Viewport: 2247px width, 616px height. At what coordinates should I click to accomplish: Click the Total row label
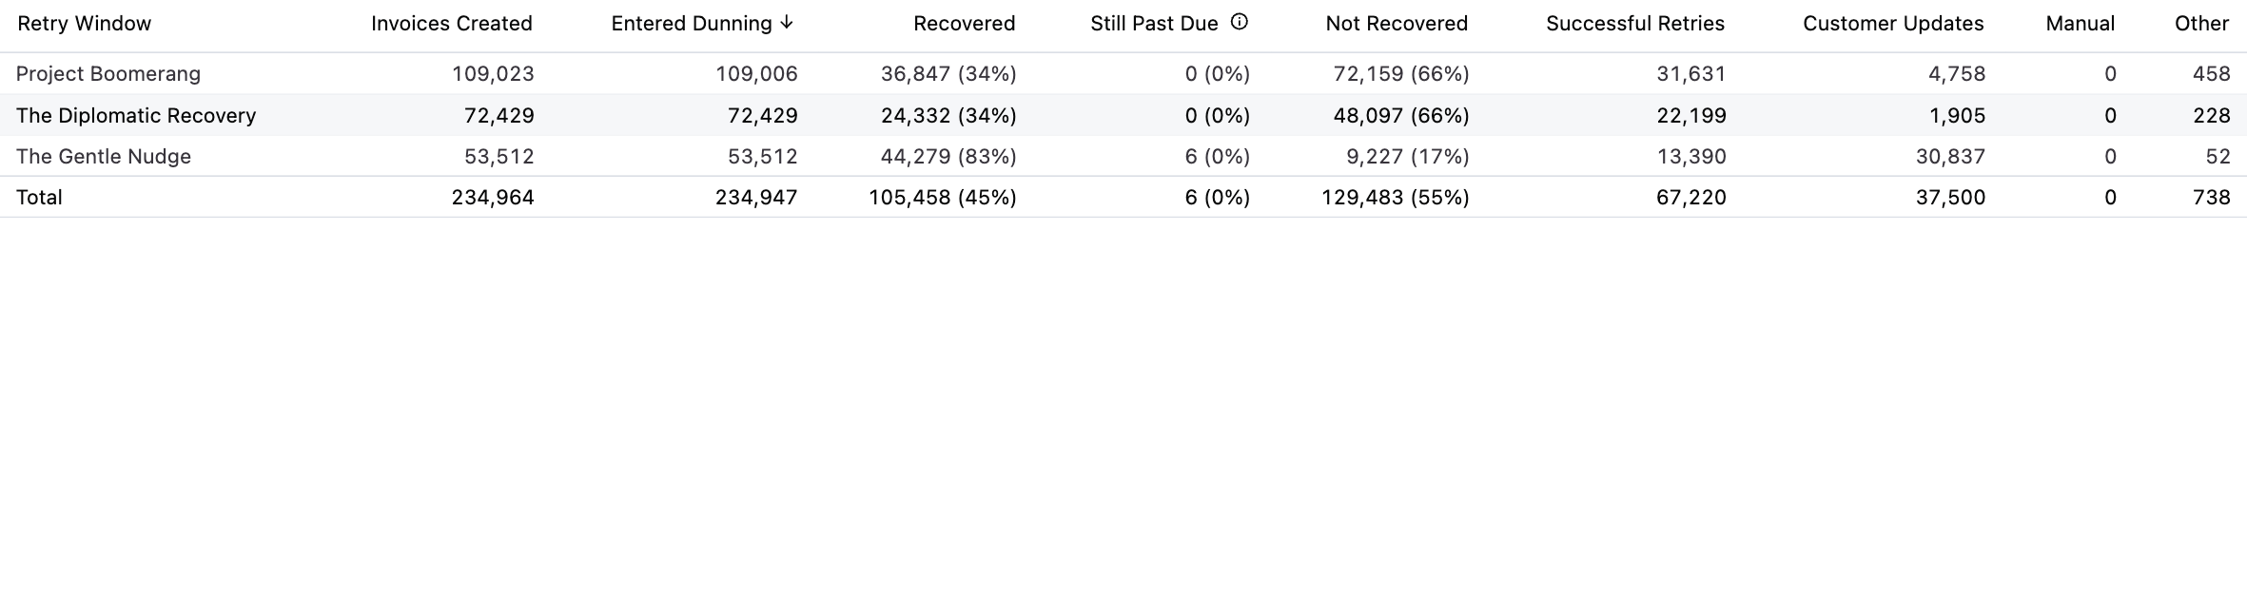tap(39, 197)
